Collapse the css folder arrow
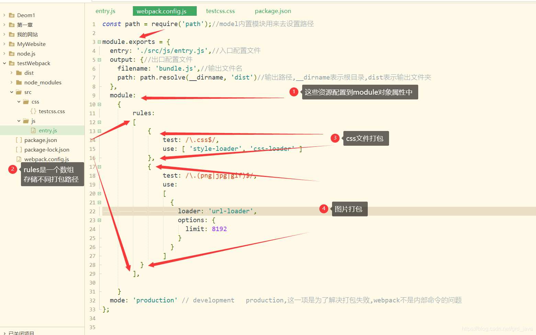 (19, 101)
